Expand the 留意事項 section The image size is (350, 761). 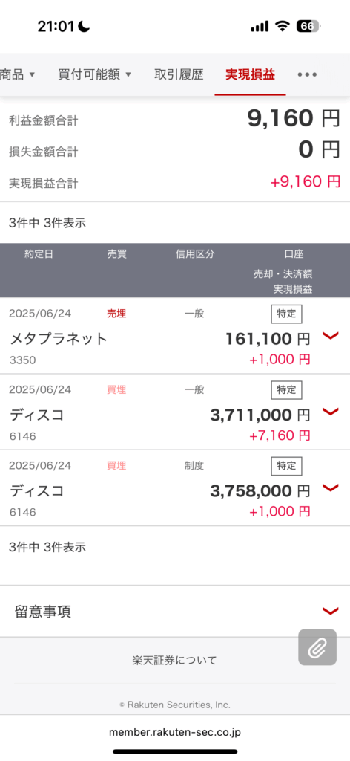pyautogui.click(x=175, y=611)
